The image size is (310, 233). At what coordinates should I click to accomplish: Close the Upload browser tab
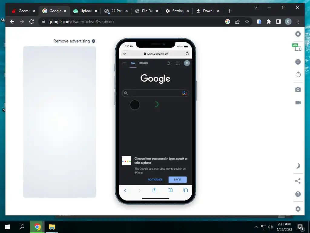click(x=96, y=11)
